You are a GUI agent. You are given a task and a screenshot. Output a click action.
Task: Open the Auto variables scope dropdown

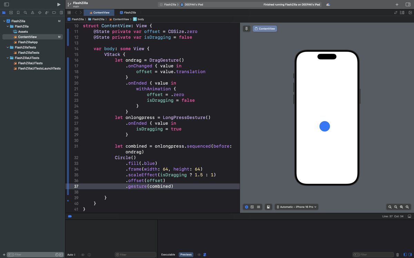click(71, 255)
